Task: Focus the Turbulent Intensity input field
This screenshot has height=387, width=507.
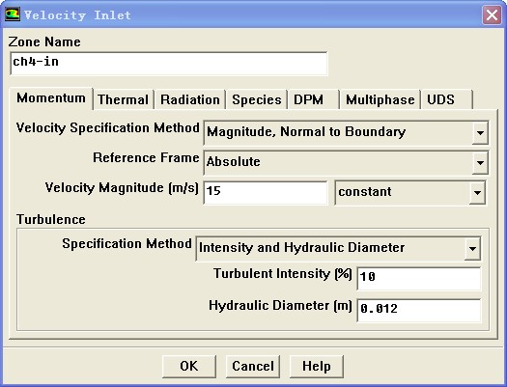Action: [x=419, y=279]
